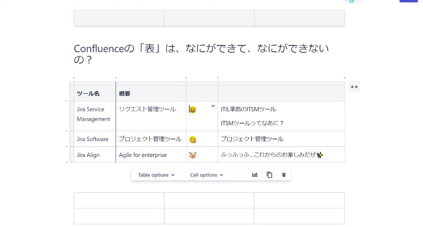Click the grinning emoji in Jira Service Management row

pyautogui.click(x=193, y=110)
